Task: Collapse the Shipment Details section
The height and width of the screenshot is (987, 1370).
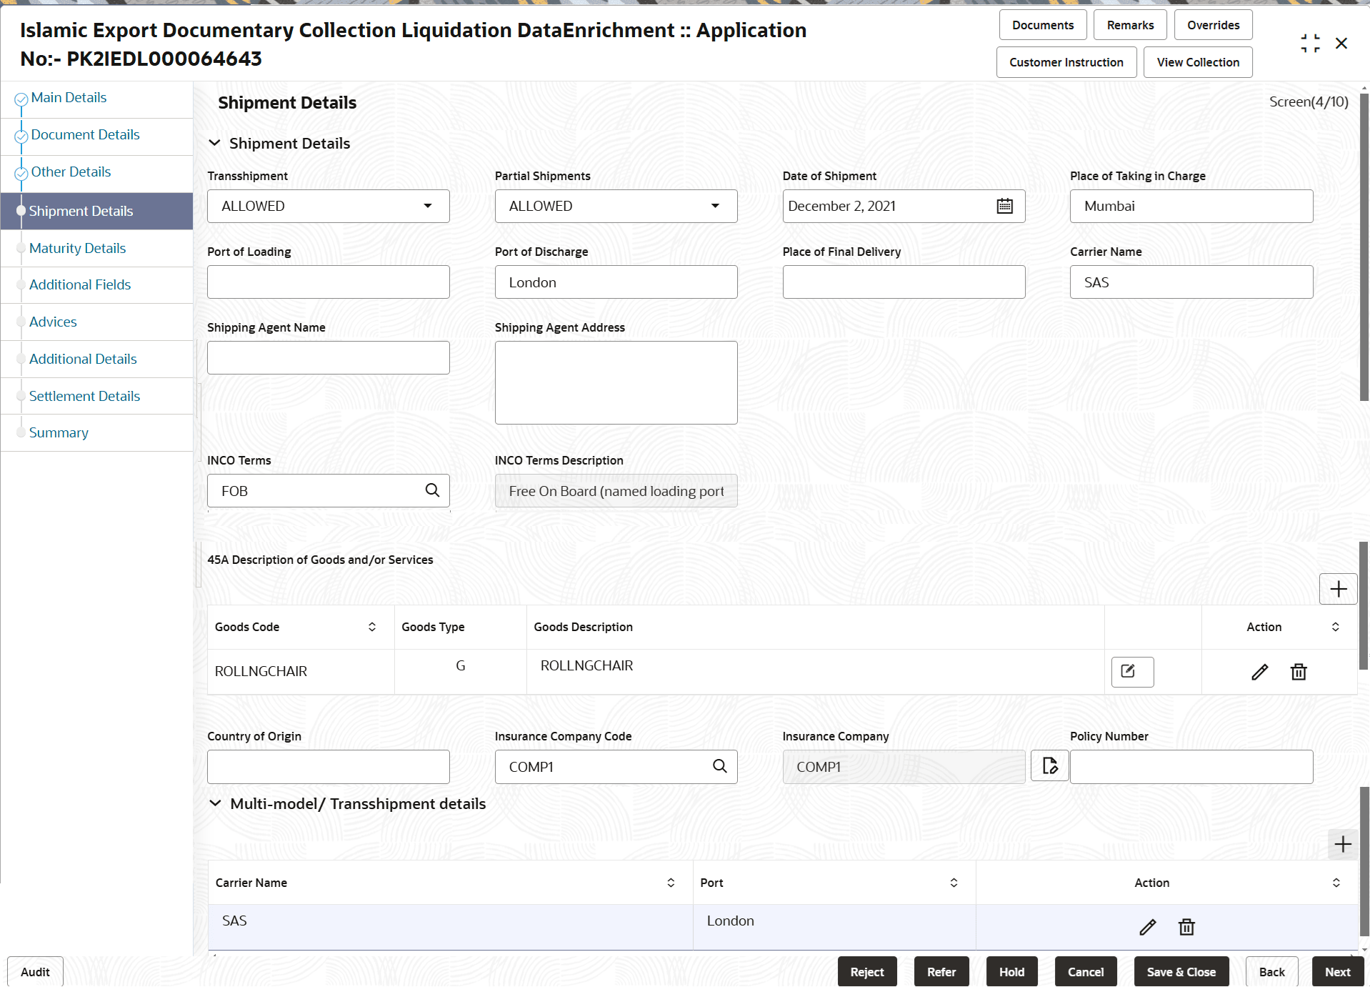Action: (216, 143)
